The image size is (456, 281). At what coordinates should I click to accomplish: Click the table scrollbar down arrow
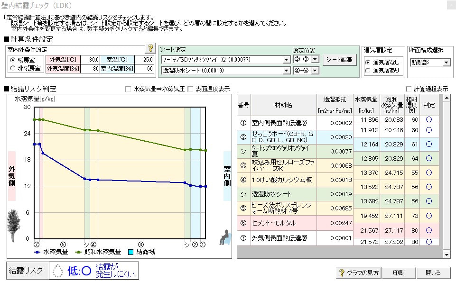pos(447,255)
